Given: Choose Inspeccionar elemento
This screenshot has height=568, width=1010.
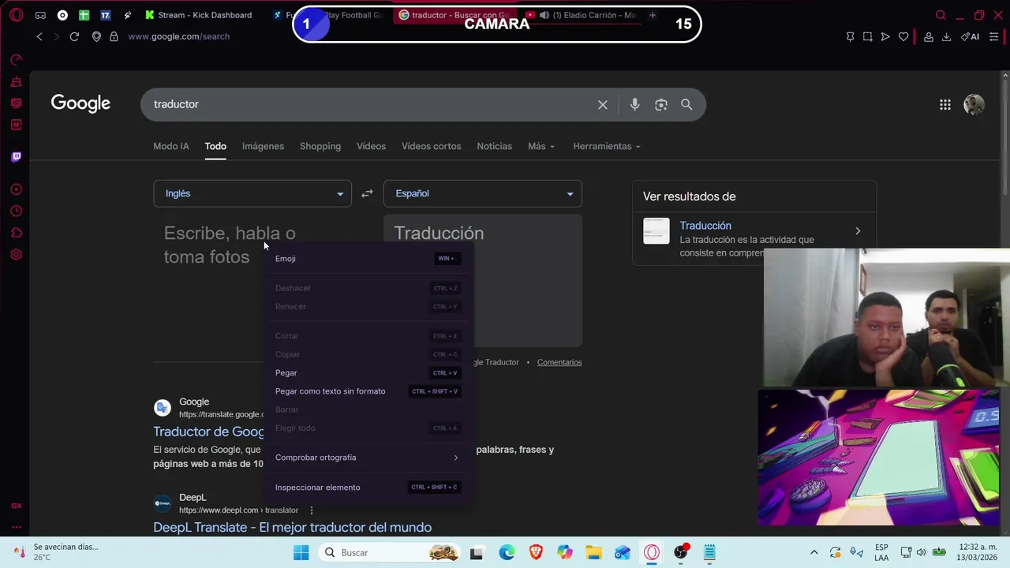Looking at the screenshot, I should (x=367, y=488).
